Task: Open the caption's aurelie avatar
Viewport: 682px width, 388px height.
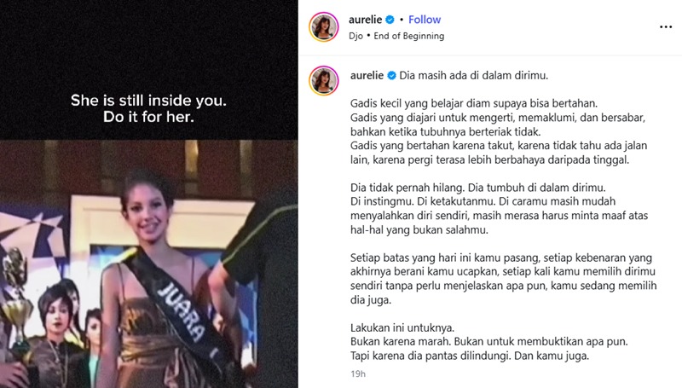Action: click(x=324, y=81)
